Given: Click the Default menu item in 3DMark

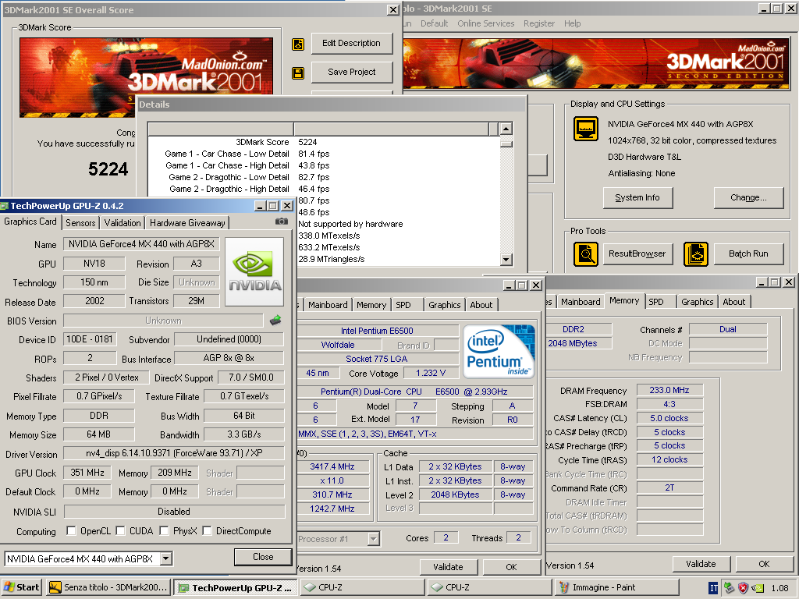Looking at the screenshot, I should click(x=434, y=23).
